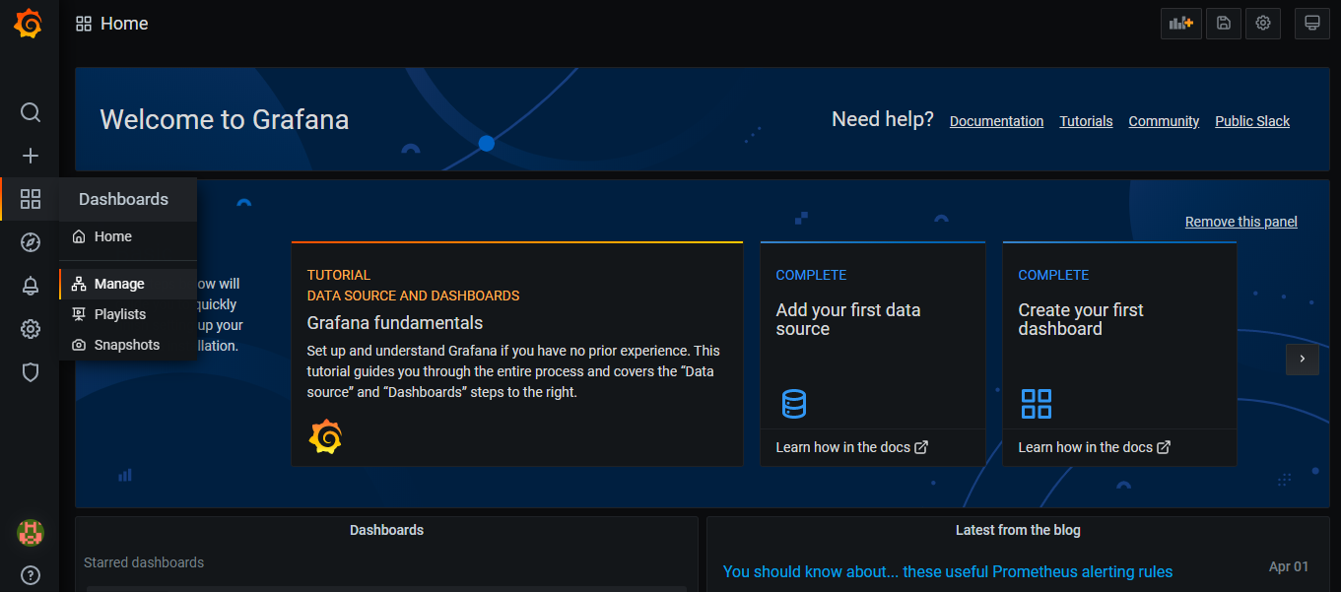The height and width of the screenshot is (592, 1341).
Task: Click the Create plus icon in the sidebar
Action: click(31, 156)
